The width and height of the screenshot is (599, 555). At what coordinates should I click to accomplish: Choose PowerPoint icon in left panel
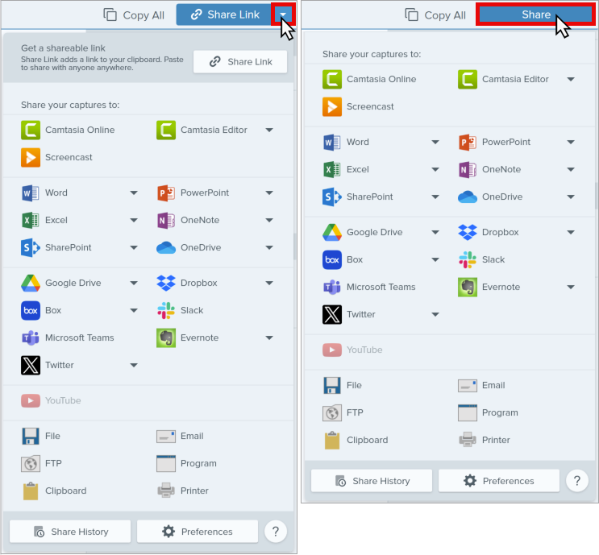coord(166,193)
